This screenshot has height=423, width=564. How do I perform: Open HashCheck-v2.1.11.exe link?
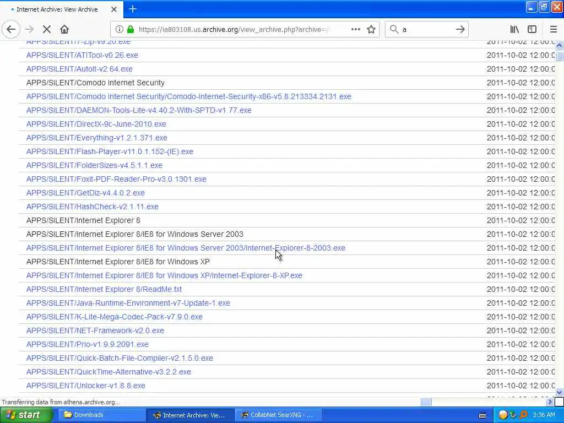[x=92, y=207]
